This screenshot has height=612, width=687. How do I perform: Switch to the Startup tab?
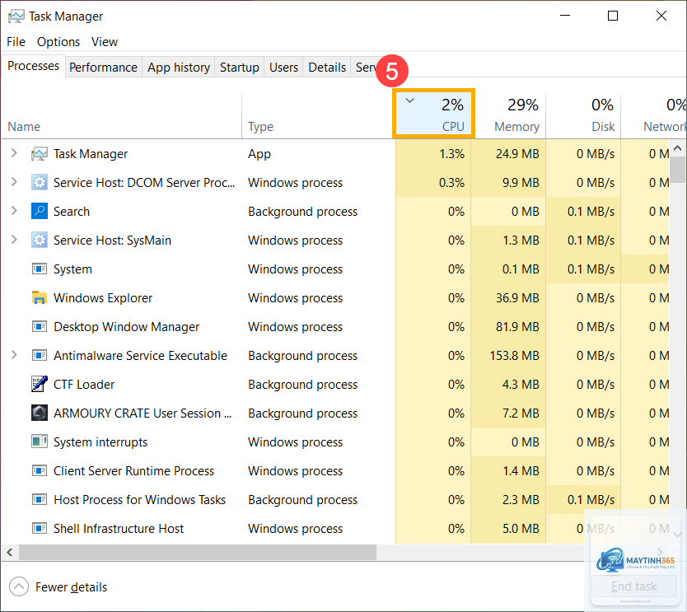[x=239, y=68]
